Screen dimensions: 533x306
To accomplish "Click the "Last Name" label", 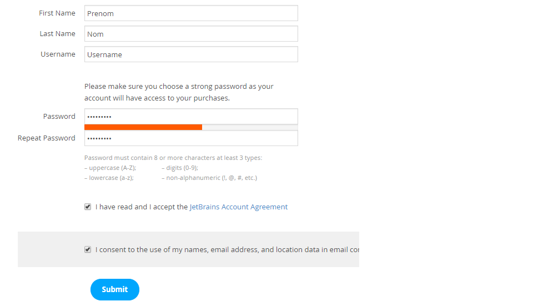I will 58,34.
